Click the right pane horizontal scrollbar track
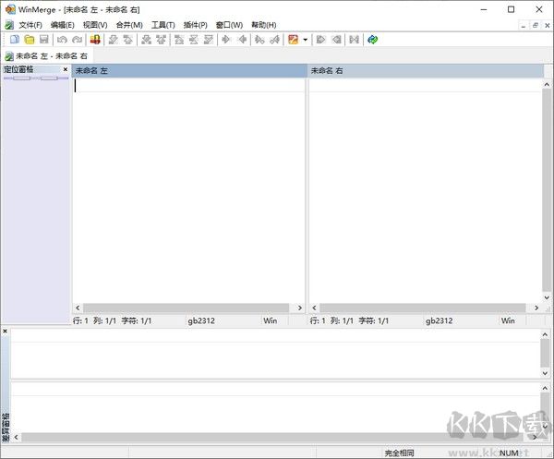This screenshot has height=459, width=554. tap(423, 308)
